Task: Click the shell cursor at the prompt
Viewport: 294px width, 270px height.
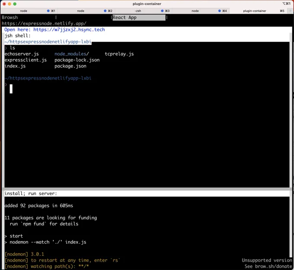Action: 11,89
